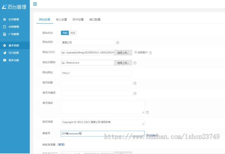This screenshot has height=154, width=225.
Task: Enable the 远程图片 checkbox
Action: click(x=135, y=52)
